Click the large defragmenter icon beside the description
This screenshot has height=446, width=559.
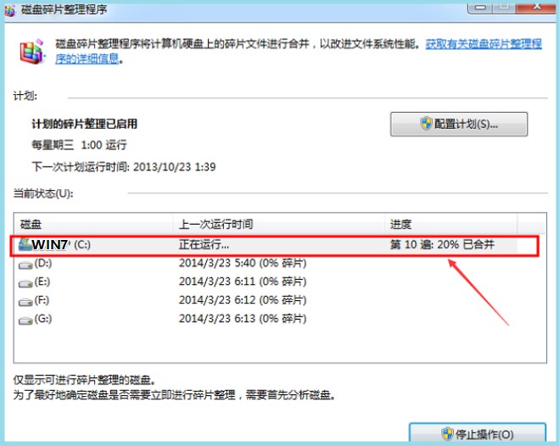(x=31, y=52)
